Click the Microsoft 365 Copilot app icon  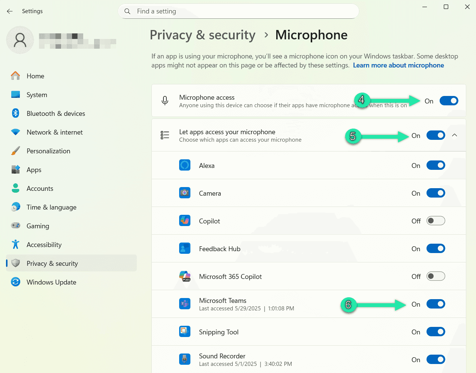point(185,276)
